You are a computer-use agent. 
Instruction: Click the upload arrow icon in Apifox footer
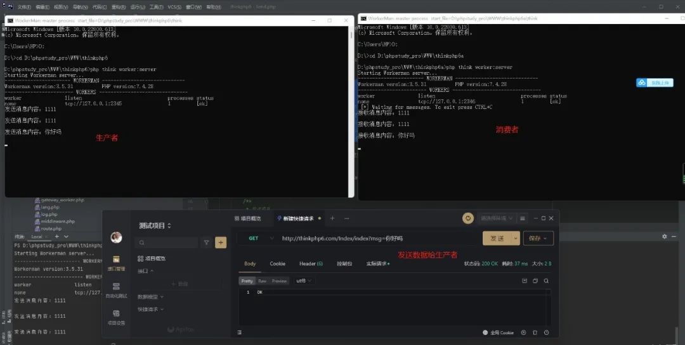pos(523,332)
